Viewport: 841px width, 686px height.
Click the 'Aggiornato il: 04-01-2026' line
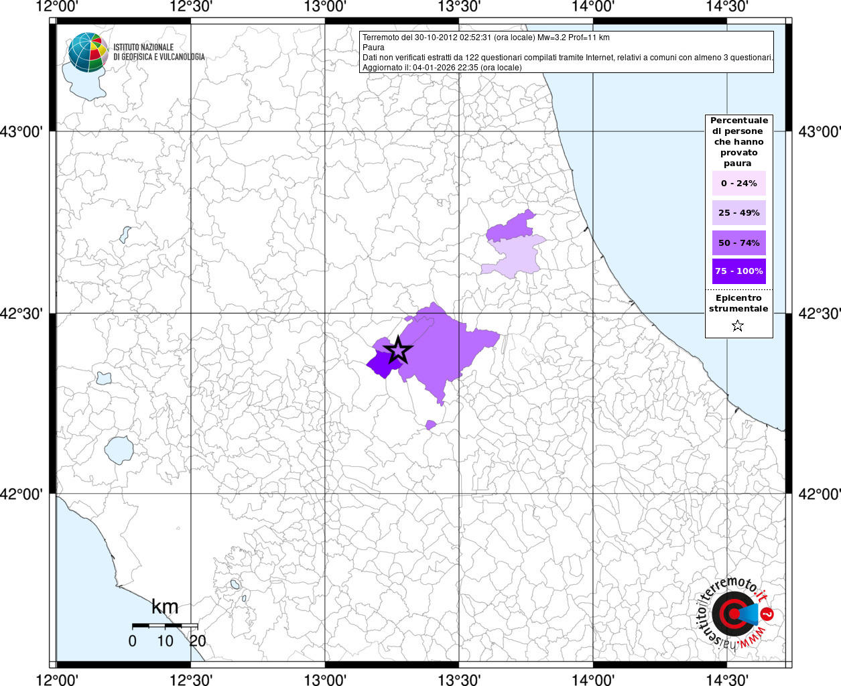pyautogui.click(x=442, y=68)
